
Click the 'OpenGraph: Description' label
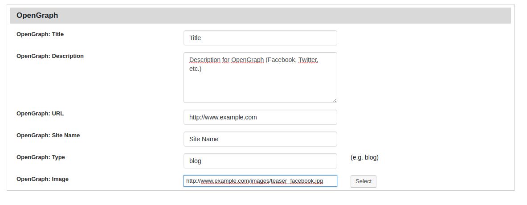(x=50, y=56)
